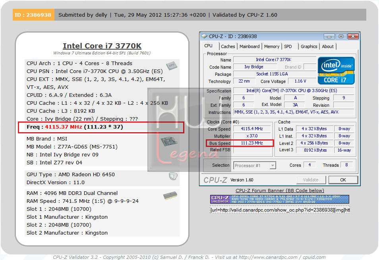Click the Package value Socket 1155 LGA
Viewport: 379px width, 260px height.
coord(274,74)
